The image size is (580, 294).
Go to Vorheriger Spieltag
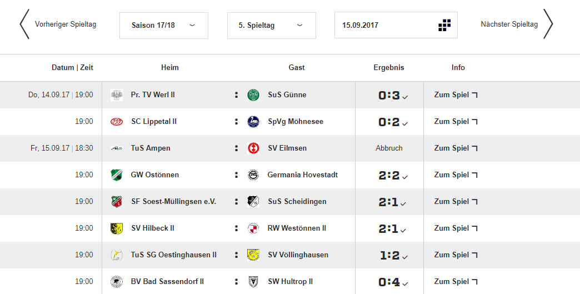click(x=58, y=24)
